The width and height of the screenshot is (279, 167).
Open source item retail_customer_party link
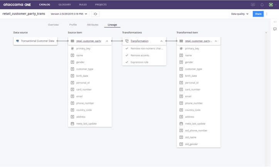89,41
